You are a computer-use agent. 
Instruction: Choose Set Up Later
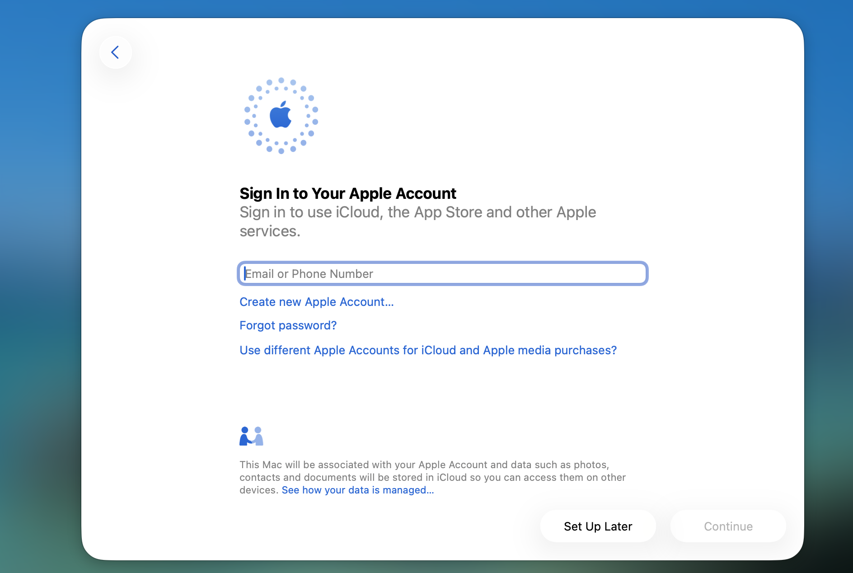pyautogui.click(x=598, y=526)
